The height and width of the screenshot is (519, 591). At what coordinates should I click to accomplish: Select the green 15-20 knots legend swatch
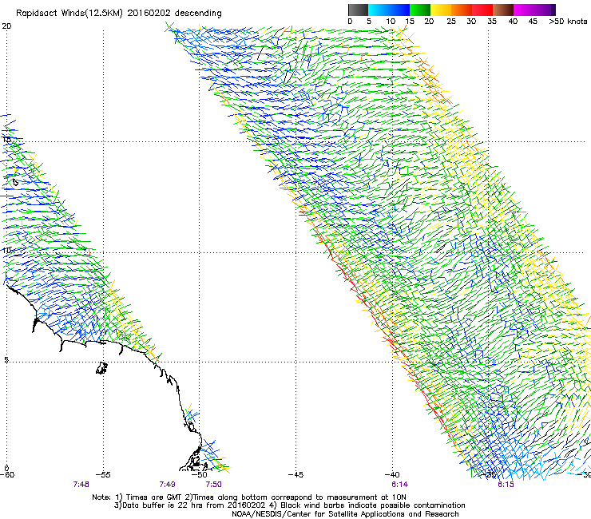click(420, 10)
